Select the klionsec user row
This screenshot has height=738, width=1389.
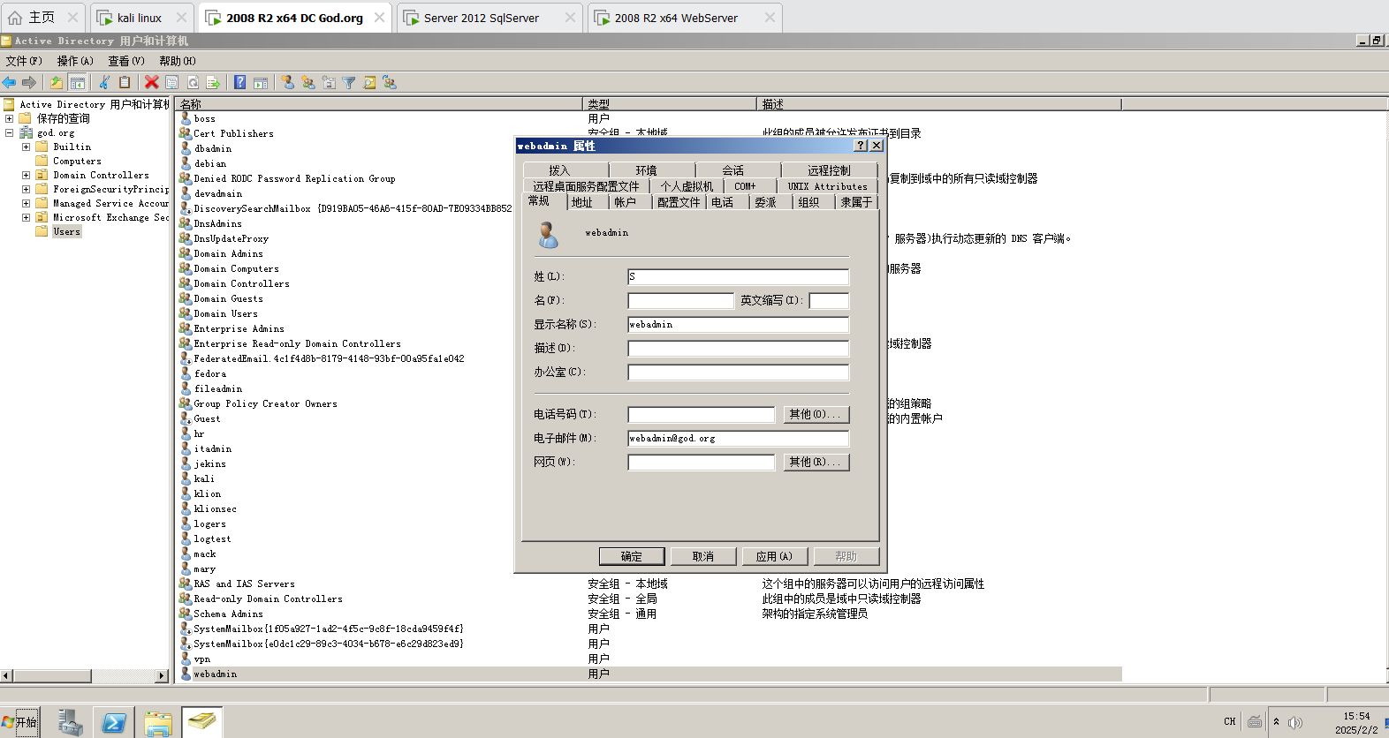pyautogui.click(x=215, y=508)
